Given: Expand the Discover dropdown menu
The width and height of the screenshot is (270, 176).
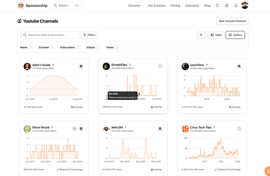Looking at the screenshot, I should click(x=136, y=6).
